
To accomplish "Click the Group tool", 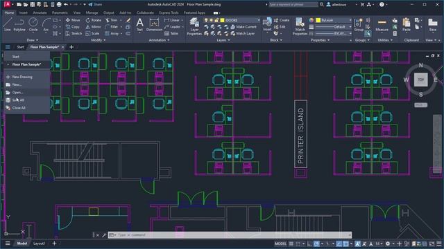I will pyautogui.click(x=359, y=24).
